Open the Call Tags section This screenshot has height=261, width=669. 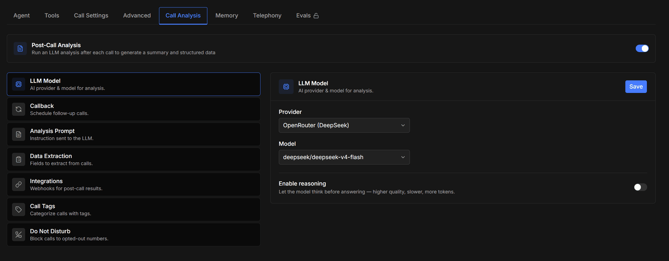[x=133, y=209]
